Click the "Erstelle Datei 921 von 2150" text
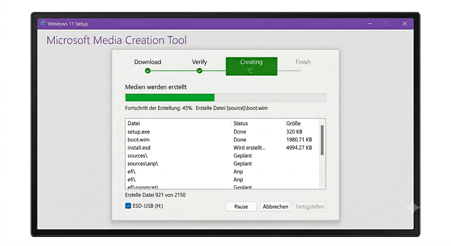 155,195
